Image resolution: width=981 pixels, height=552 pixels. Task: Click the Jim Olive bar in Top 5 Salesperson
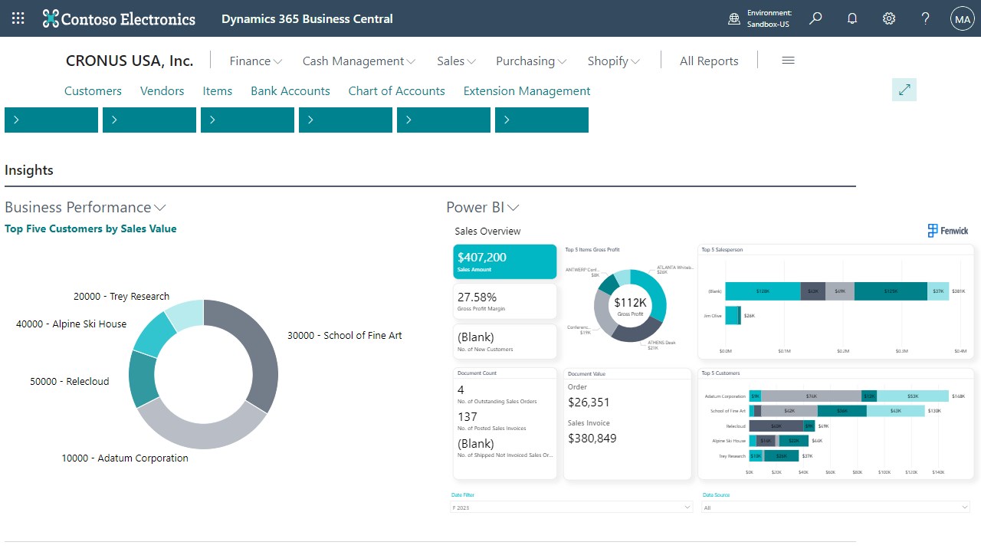pos(733,315)
